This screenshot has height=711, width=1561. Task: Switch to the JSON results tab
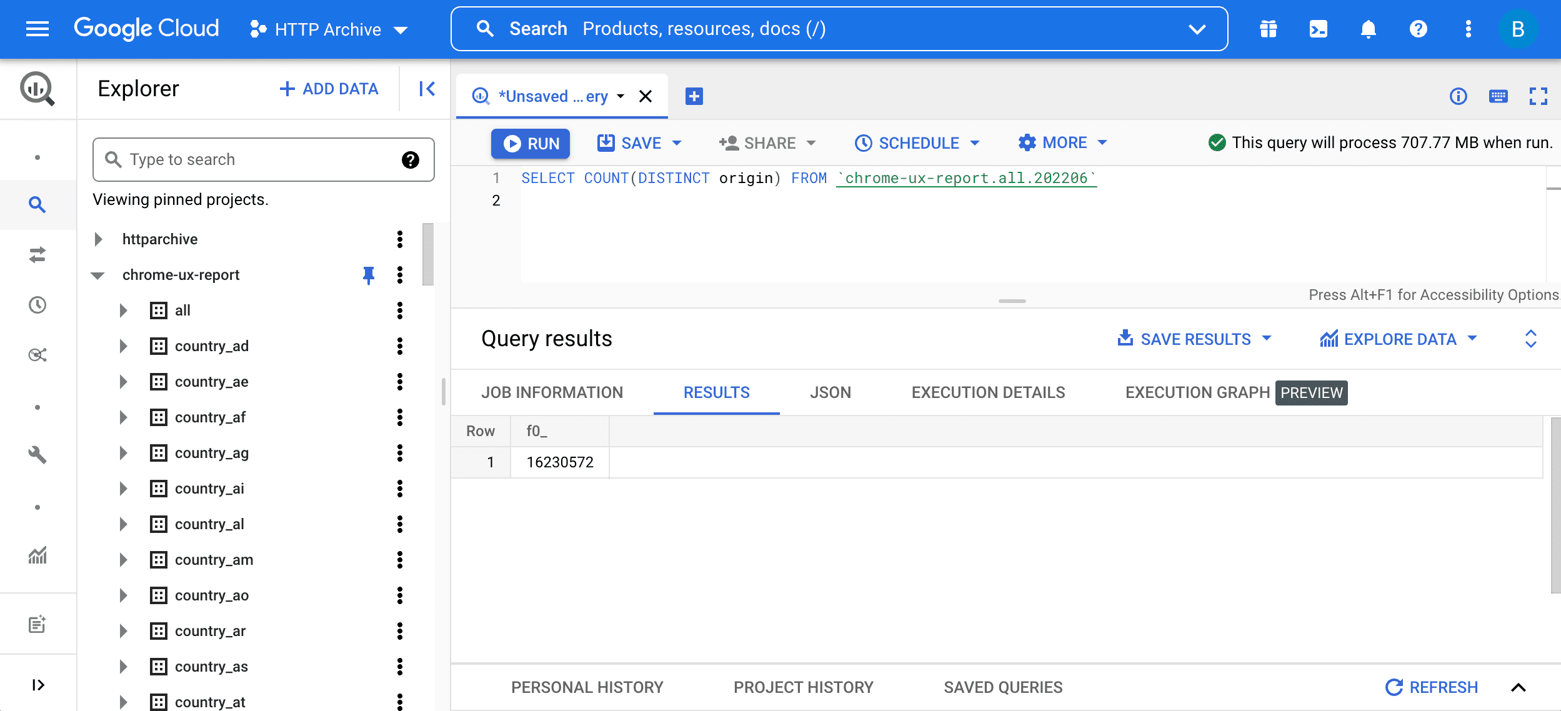pos(829,391)
